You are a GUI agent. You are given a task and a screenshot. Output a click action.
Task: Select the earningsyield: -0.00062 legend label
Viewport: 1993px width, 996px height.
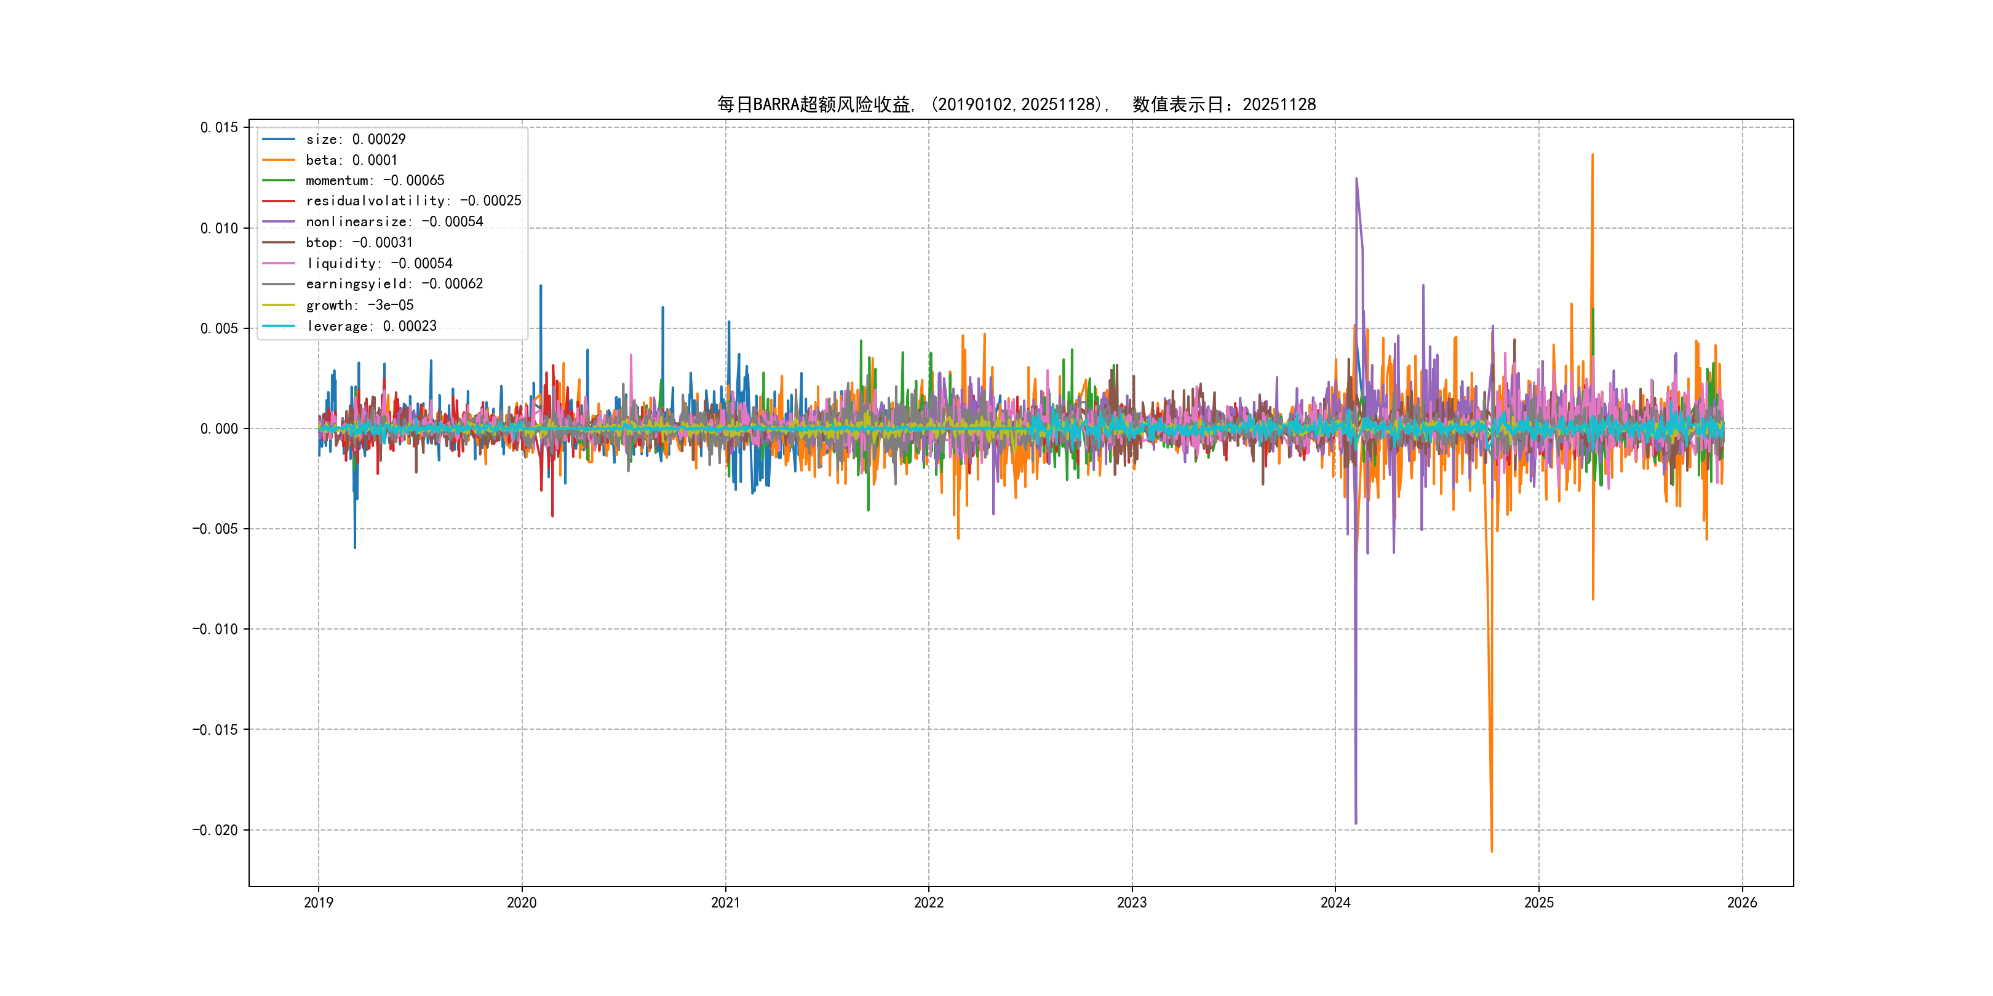394,284
